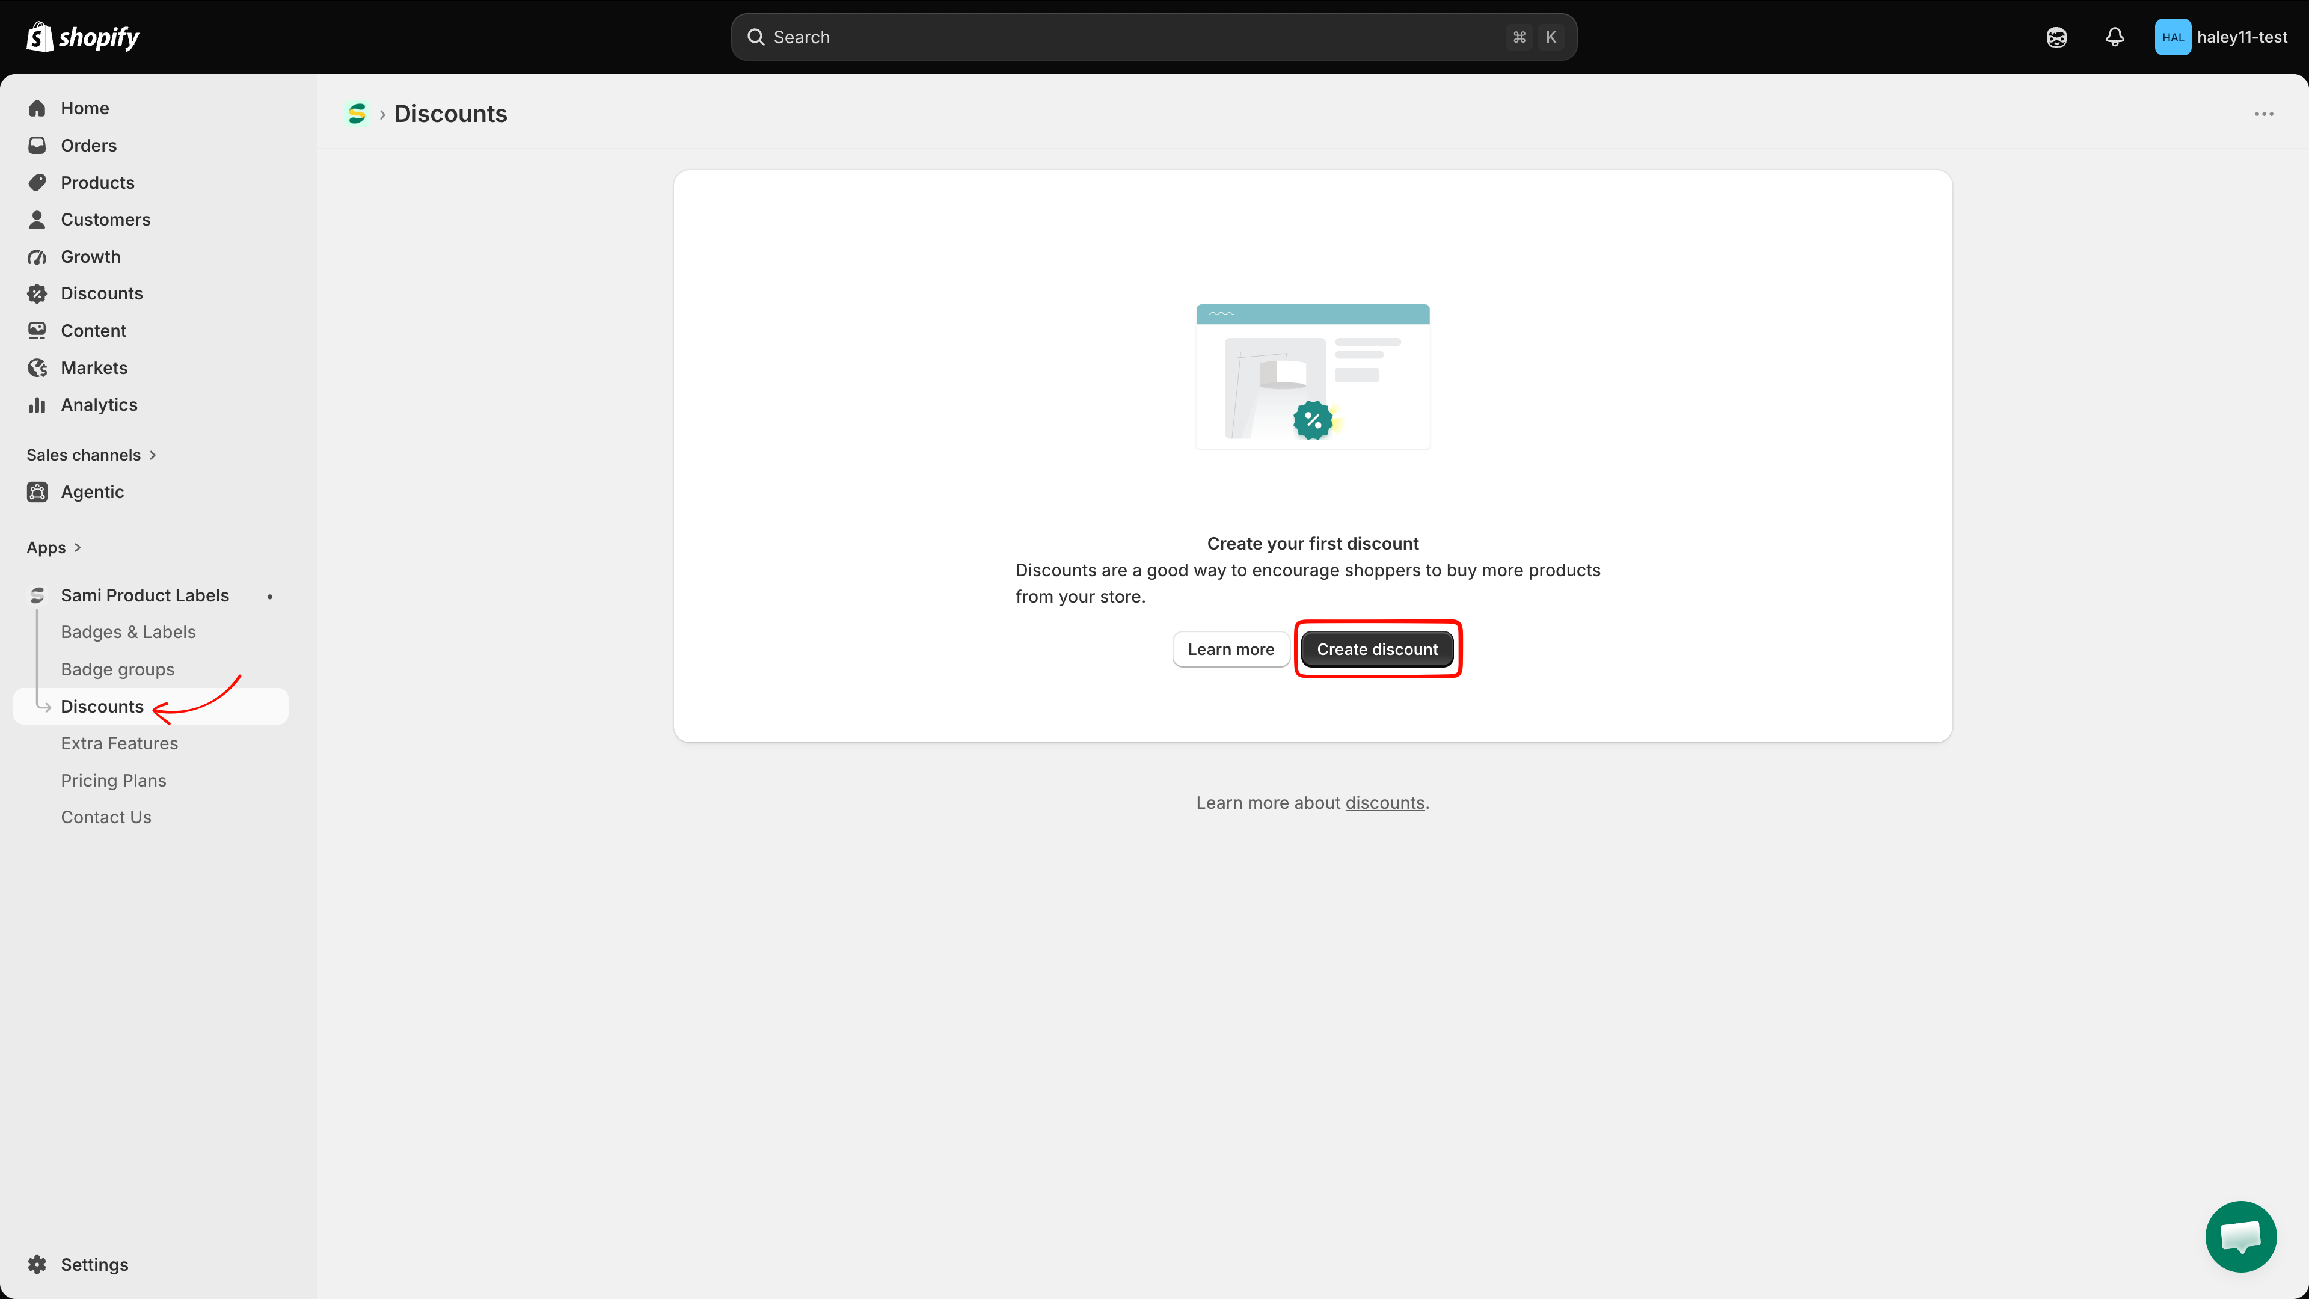Select Discounts under Sami Product Labels
This screenshot has width=2309, height=1299.
[150, 707]
